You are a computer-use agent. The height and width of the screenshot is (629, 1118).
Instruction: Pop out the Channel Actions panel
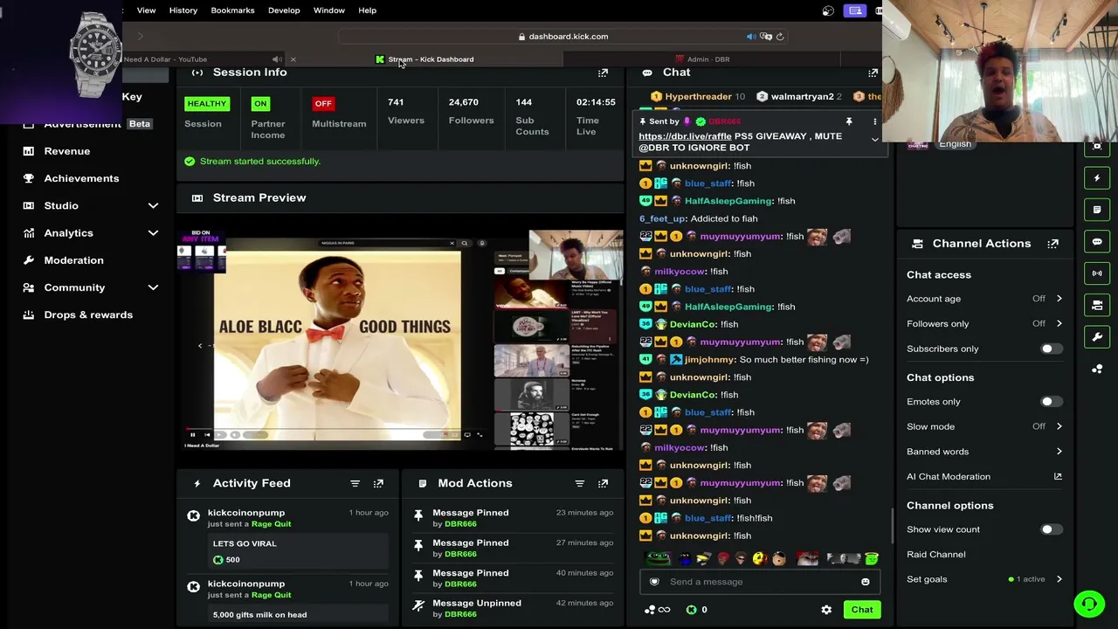[x=1052, y=244]
